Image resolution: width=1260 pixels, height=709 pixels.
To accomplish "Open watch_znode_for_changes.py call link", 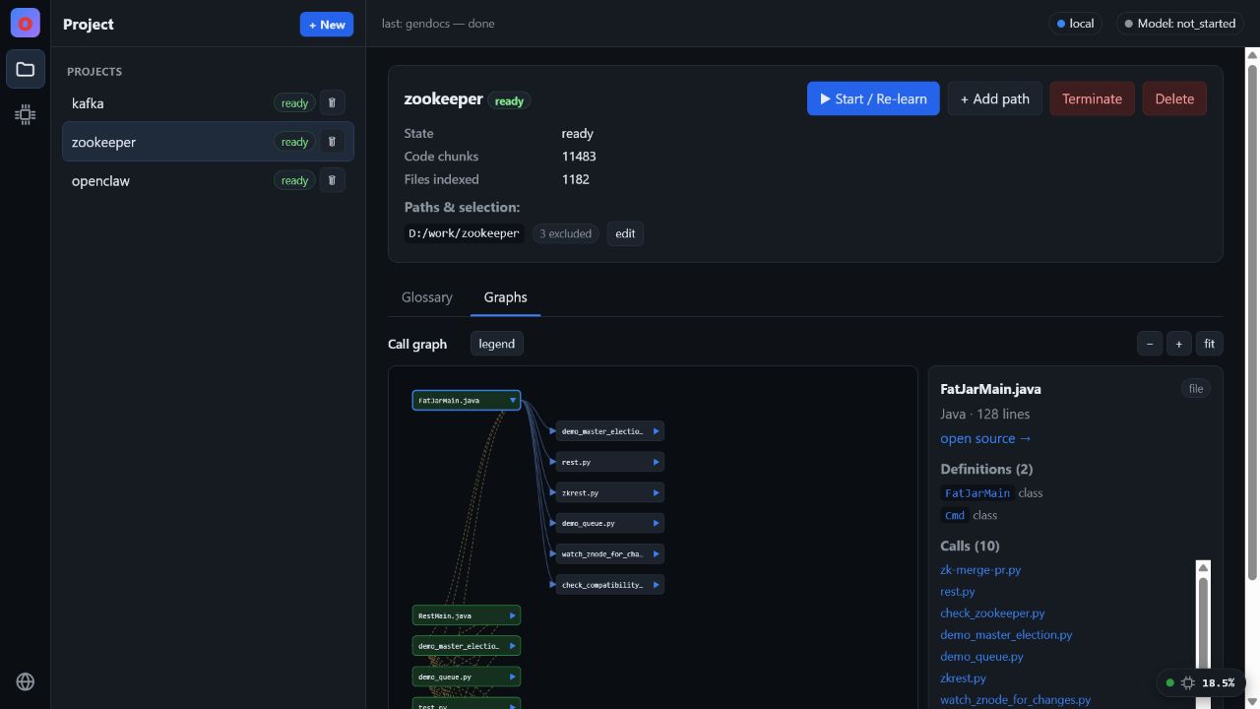I will click(1015, 700).
